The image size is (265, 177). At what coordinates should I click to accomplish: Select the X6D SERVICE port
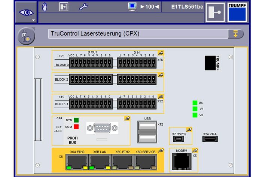(145, 160)
